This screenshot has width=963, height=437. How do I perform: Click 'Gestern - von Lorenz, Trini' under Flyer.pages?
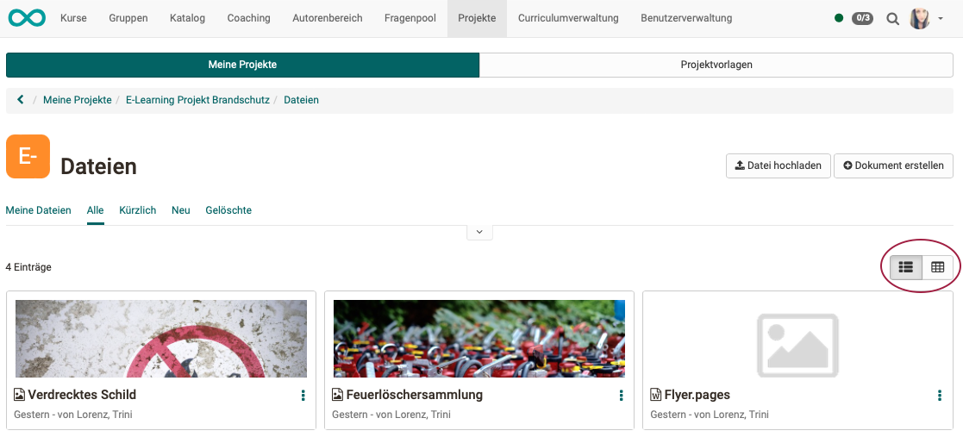tap(710, 415)
